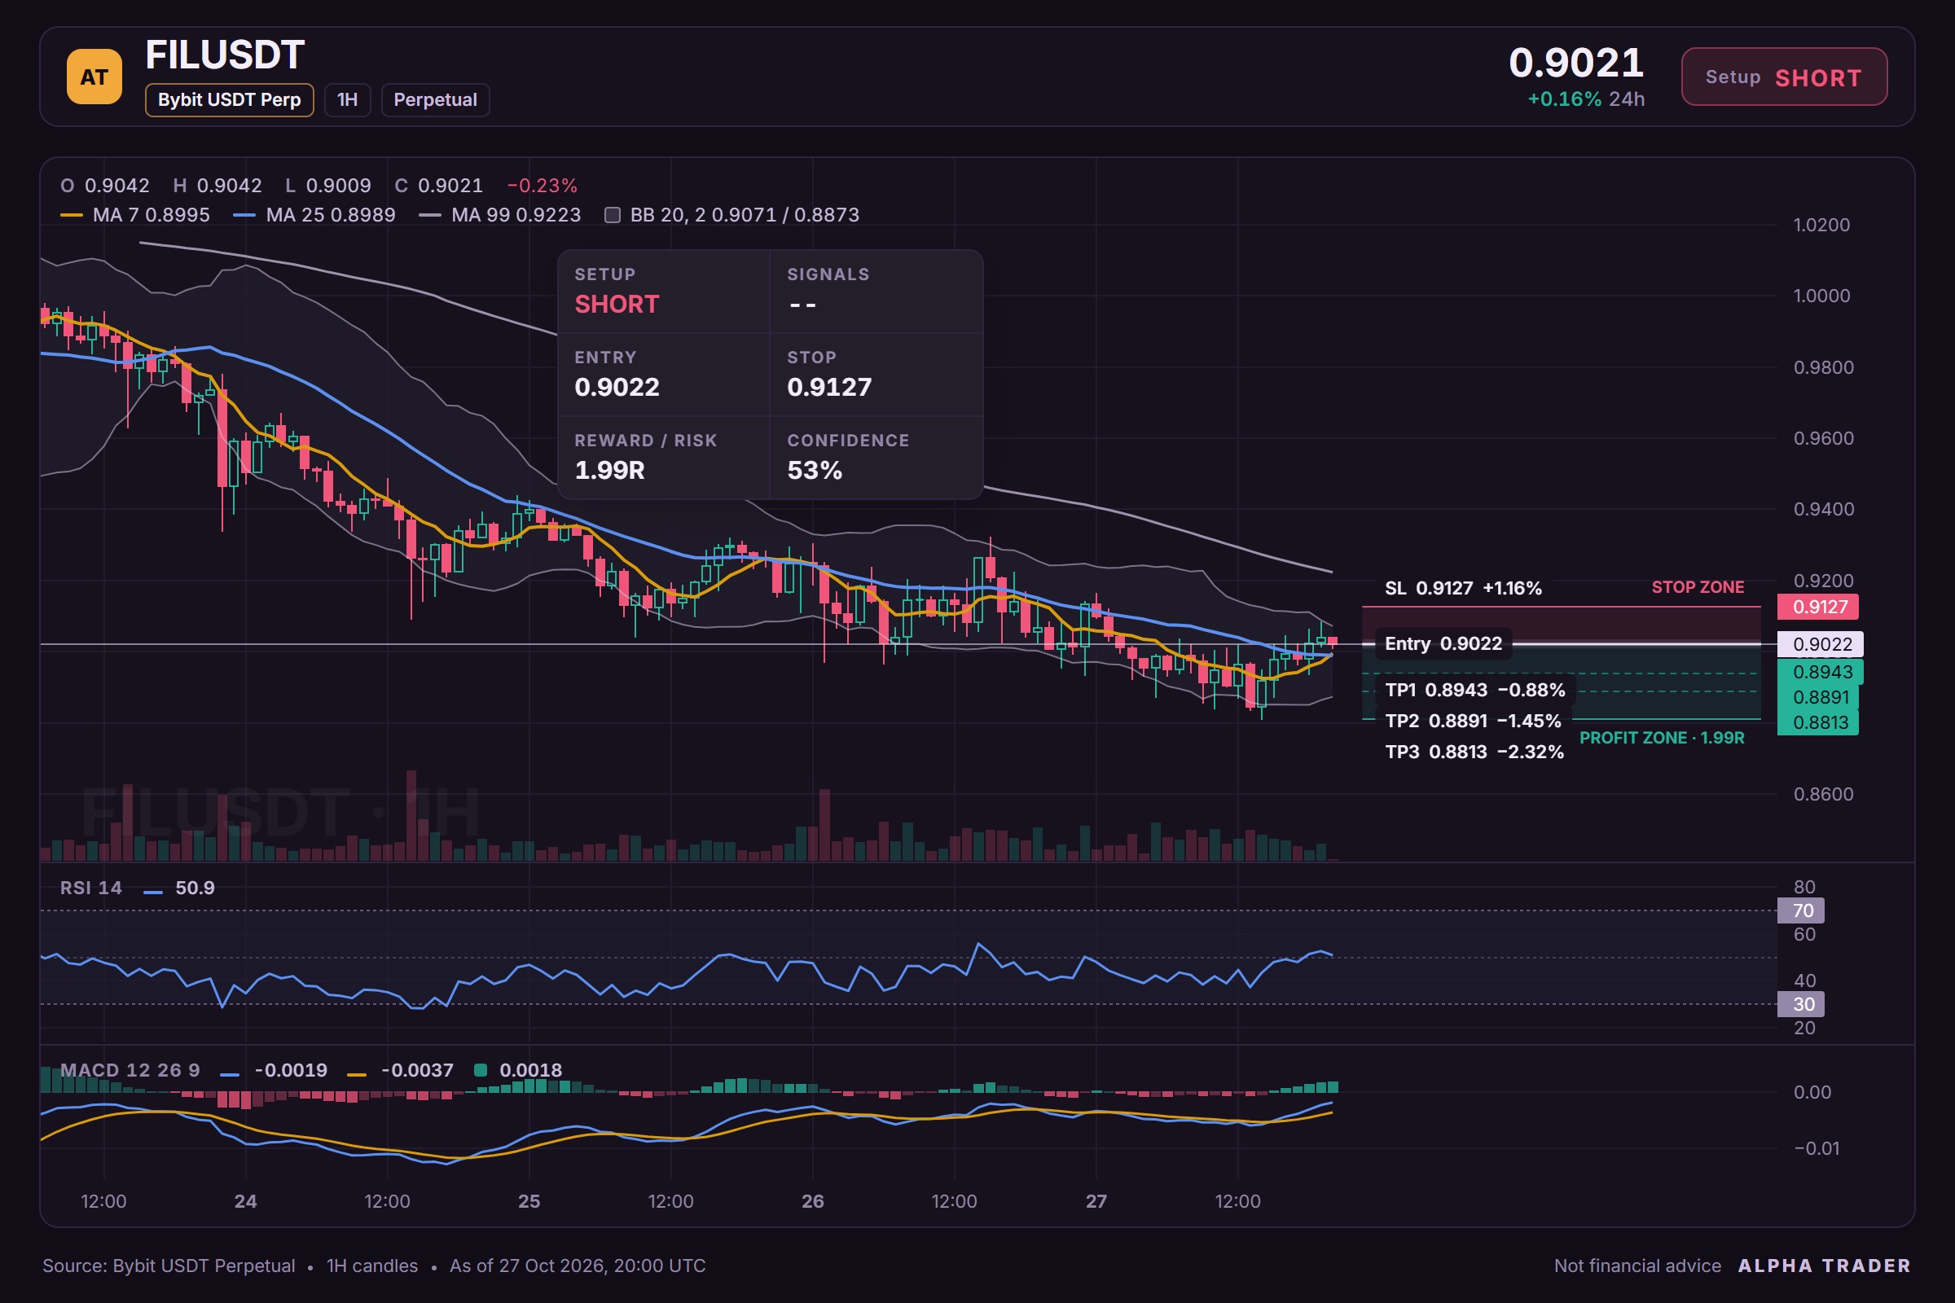Select the 0.9127 stop price tag

[1819, 607]
